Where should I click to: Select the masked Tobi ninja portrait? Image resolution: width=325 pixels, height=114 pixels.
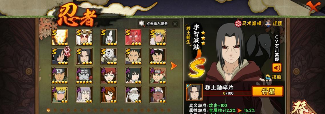(x=109, y=56)
